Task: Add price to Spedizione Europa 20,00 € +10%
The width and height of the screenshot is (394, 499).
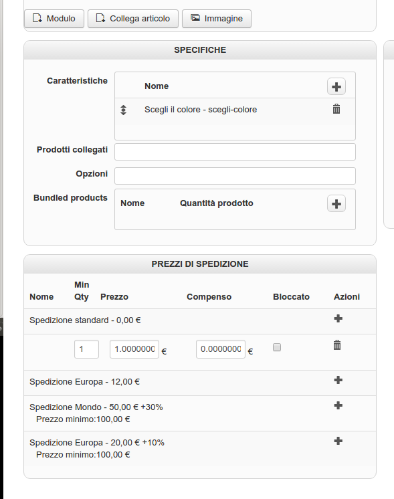Action: click(338, 441)
